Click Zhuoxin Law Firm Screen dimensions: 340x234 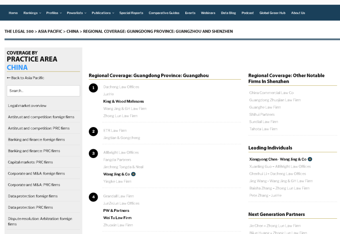118,225
